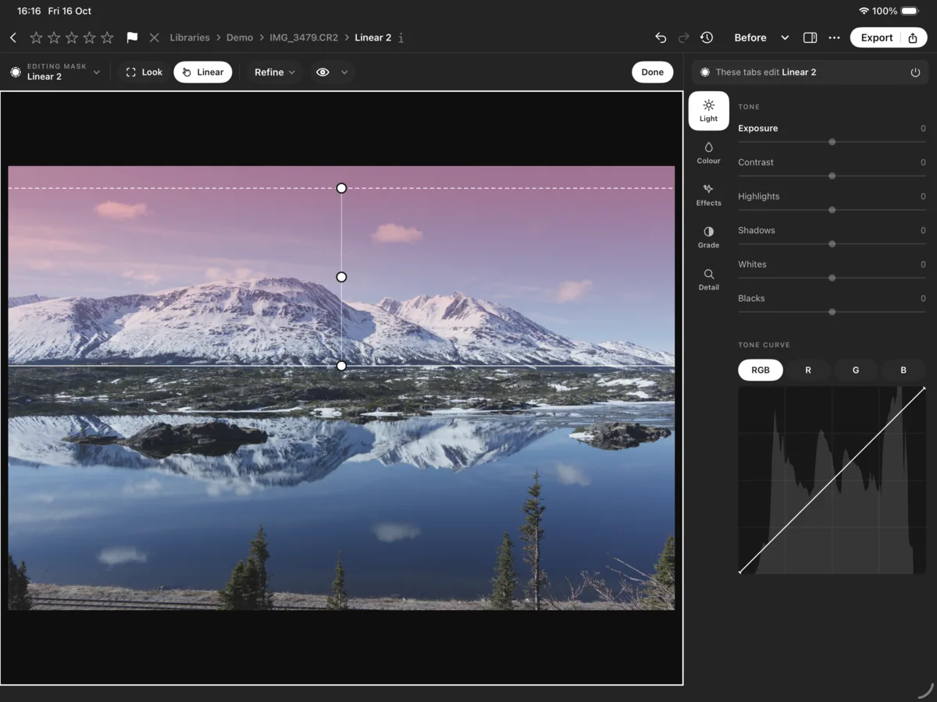Undo the last edit
The width and height of the screenshot is (937, 702).
click(661, 37)
